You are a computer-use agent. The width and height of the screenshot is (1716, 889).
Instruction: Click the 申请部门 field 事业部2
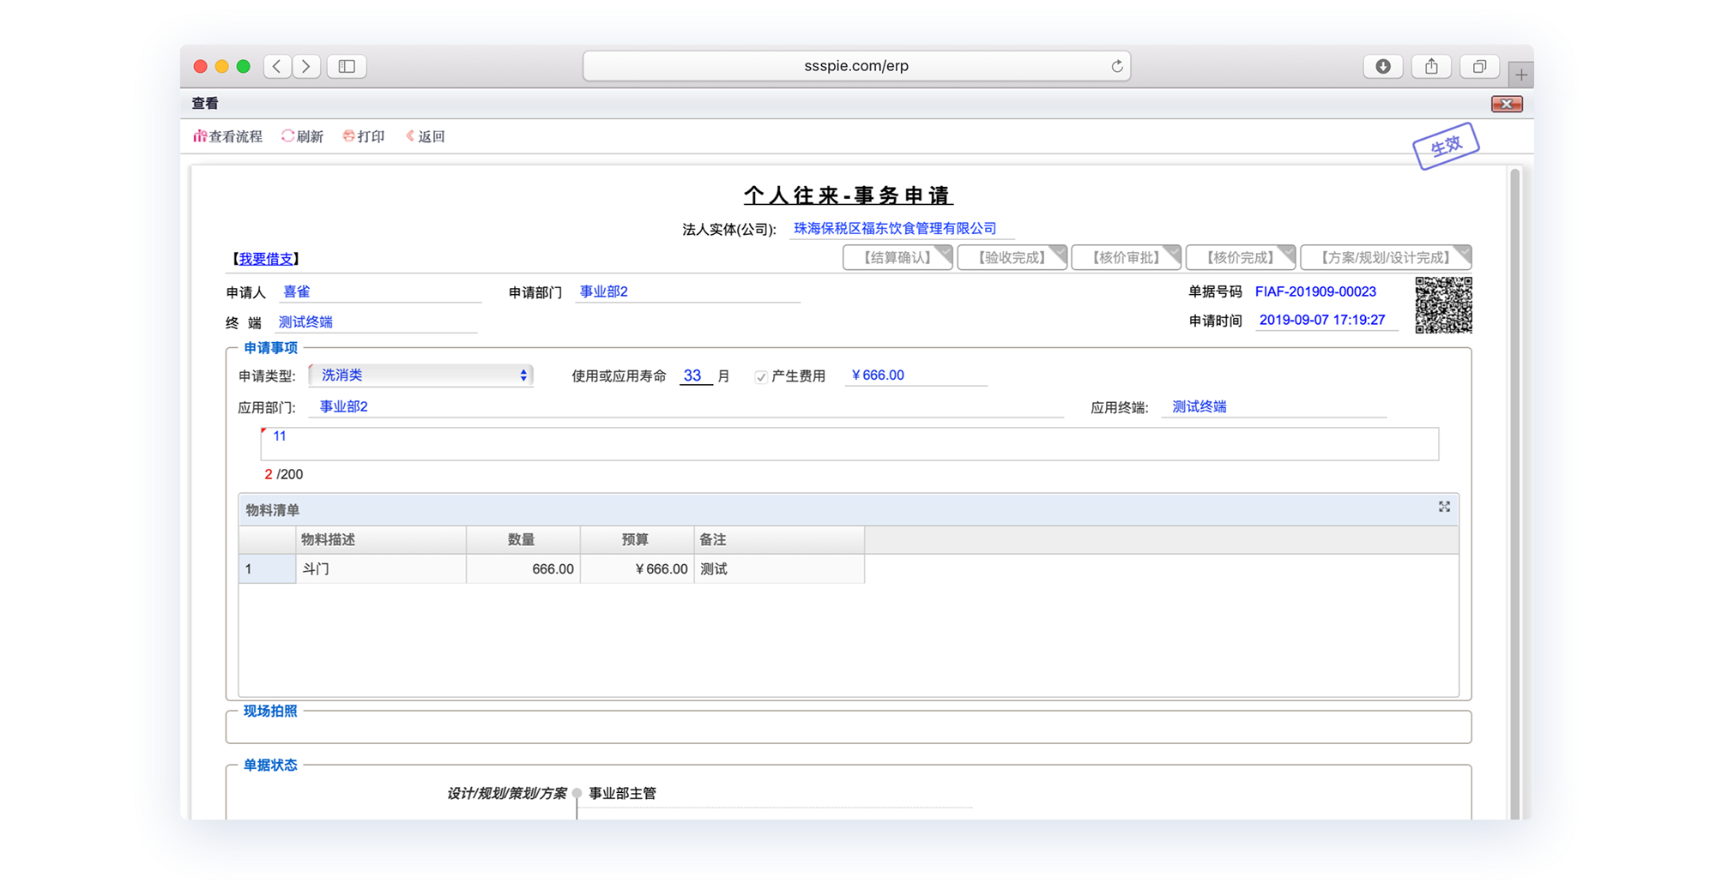[687, 292]
